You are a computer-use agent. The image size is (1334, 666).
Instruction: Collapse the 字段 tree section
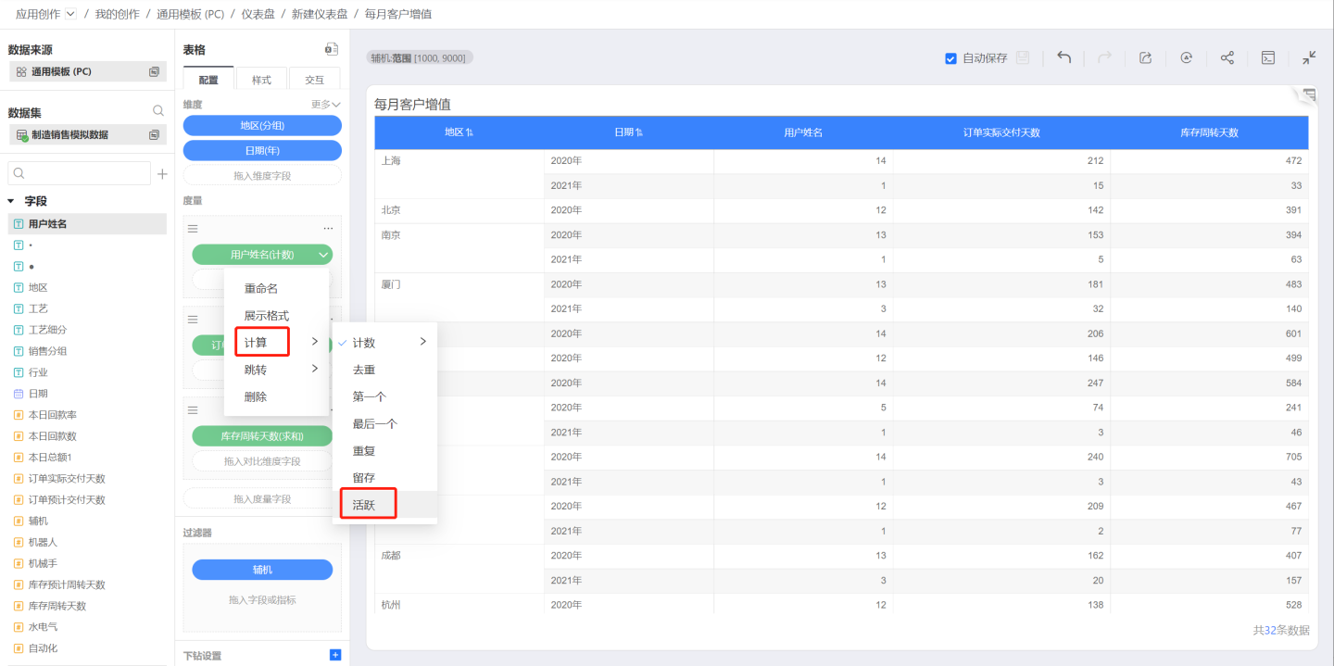point(11,201)
